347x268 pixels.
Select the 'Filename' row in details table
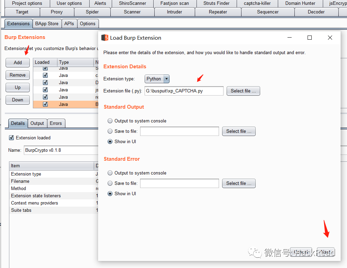[x=54, y=181]
